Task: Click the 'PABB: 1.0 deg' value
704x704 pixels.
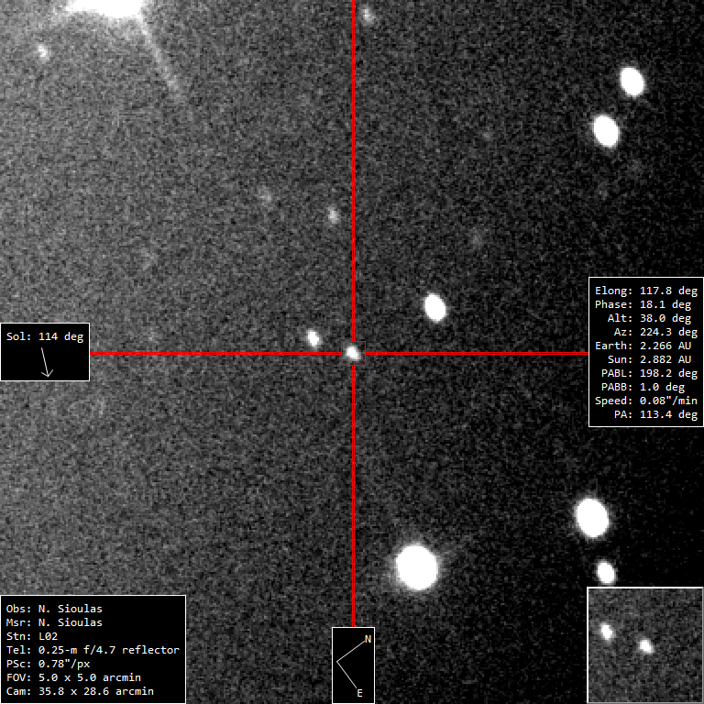Action: (x=643, y=387)
